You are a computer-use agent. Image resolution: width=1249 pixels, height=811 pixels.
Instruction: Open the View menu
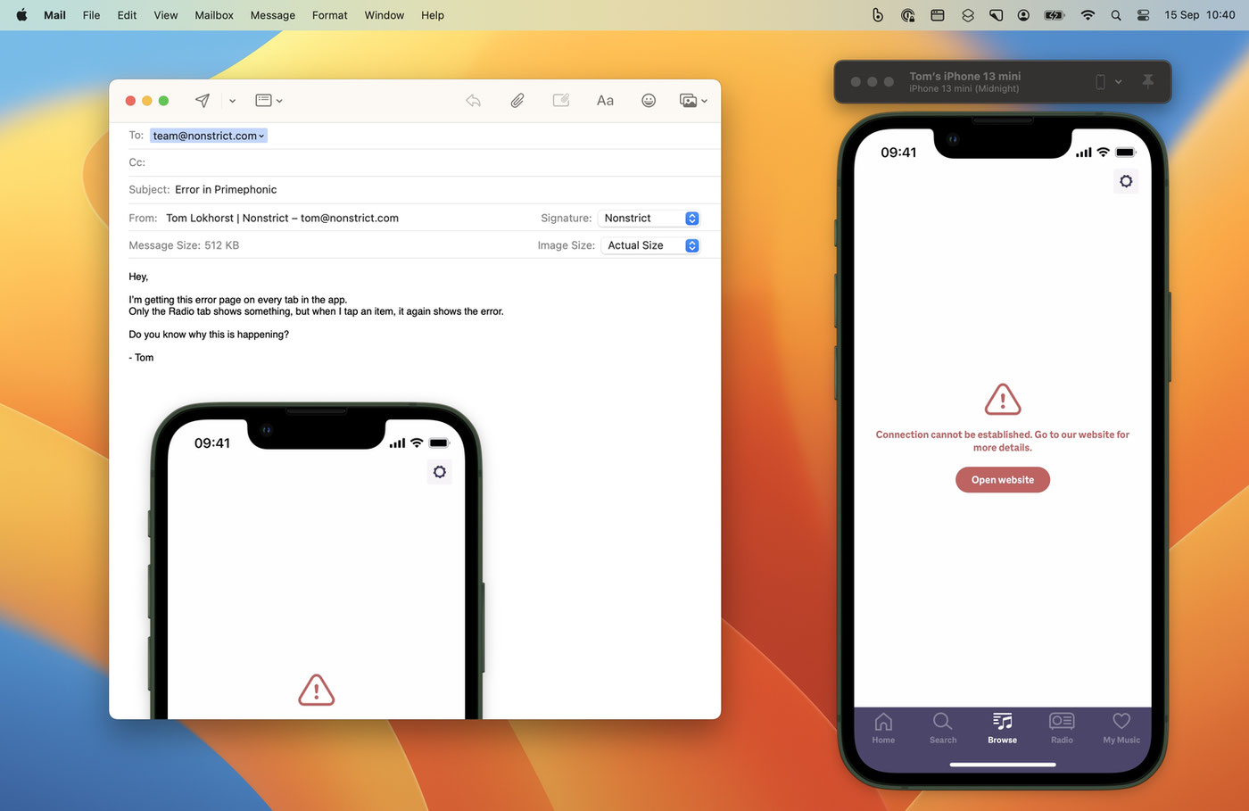[x=166, y=15]
